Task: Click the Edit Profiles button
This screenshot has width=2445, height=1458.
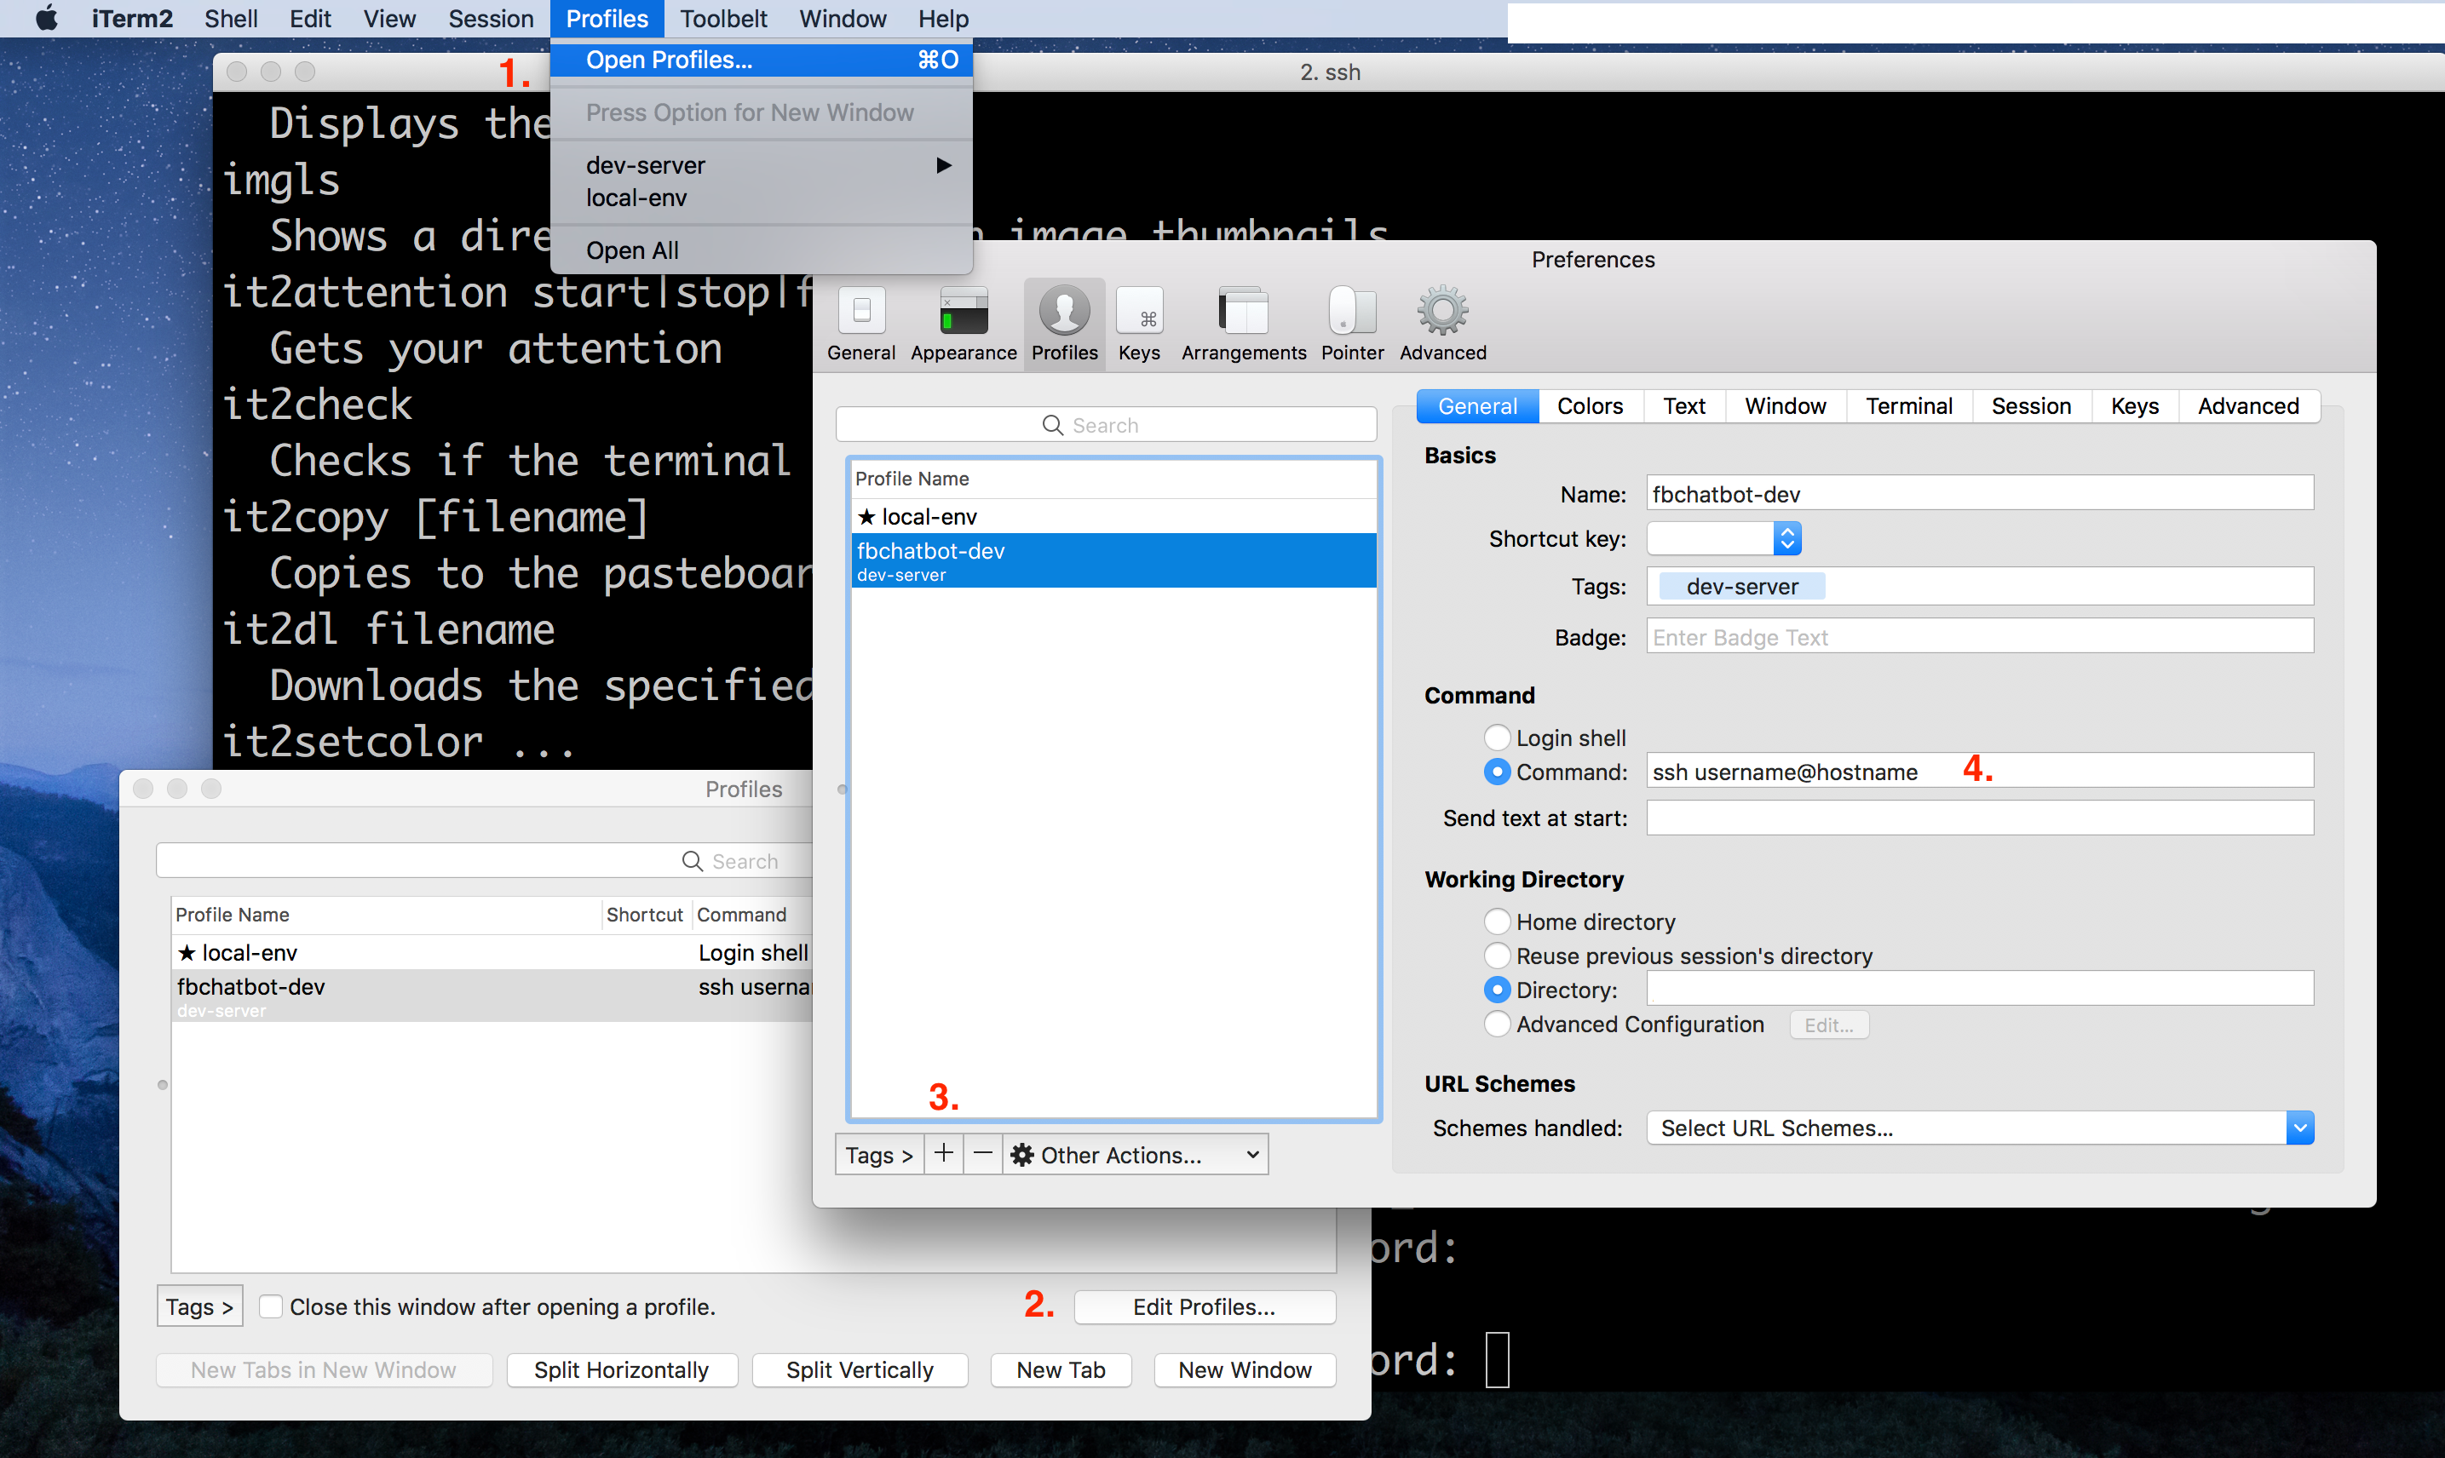Action: (x=1205, y=1306)
